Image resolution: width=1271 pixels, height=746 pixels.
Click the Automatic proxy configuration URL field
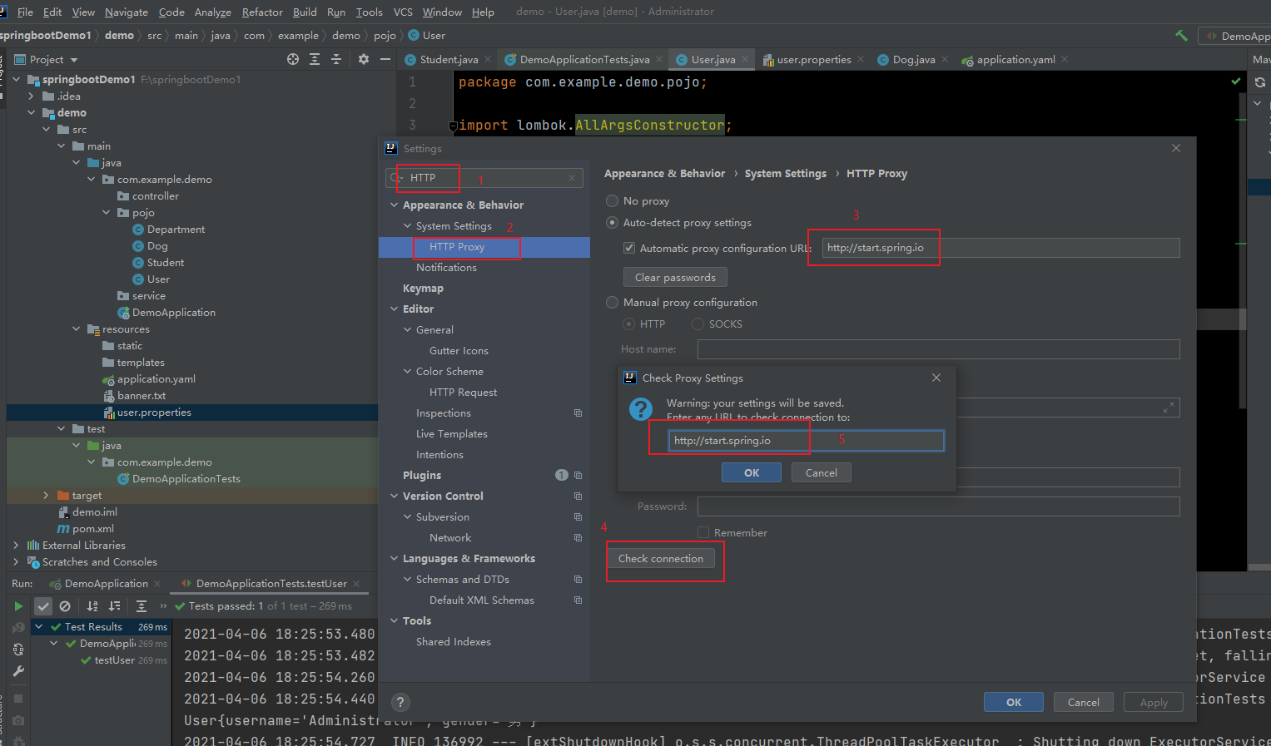click(x=1000, y=248)
